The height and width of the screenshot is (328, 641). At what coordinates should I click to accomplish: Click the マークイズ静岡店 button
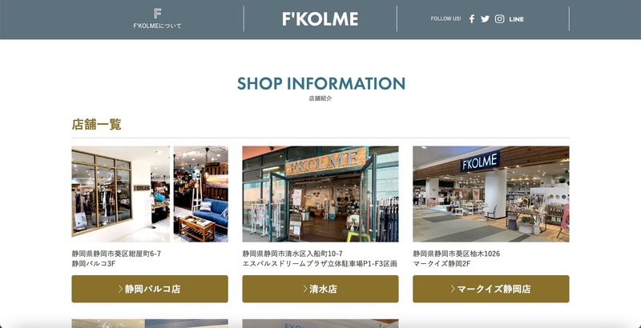(x=491, y=289)
